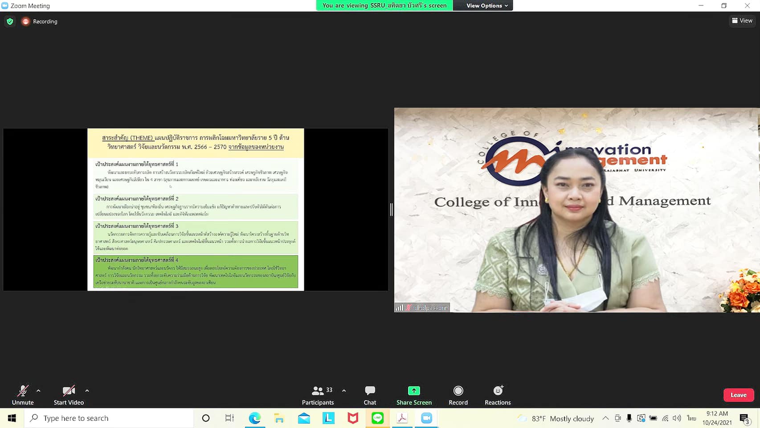
Task: Open the Chat panel
Action: [x=370, y=395]
